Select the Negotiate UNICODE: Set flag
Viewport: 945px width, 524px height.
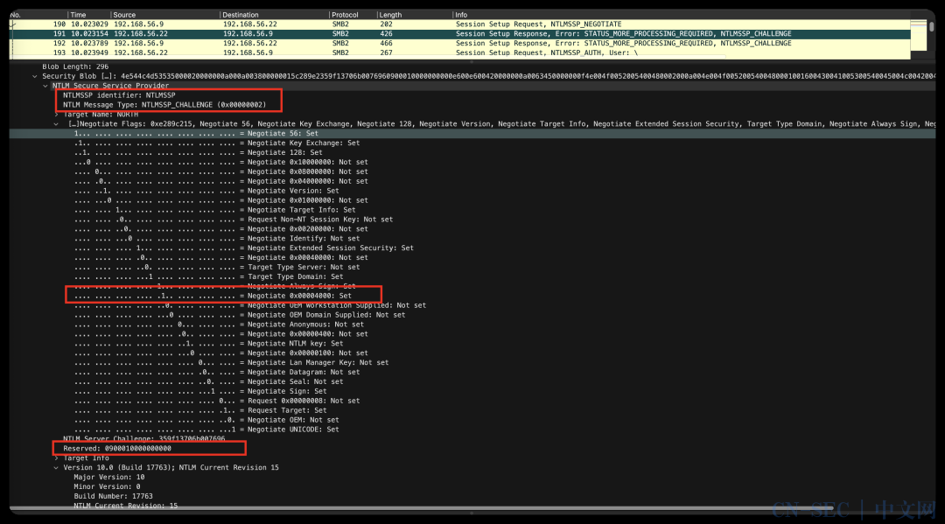(206, 430)
